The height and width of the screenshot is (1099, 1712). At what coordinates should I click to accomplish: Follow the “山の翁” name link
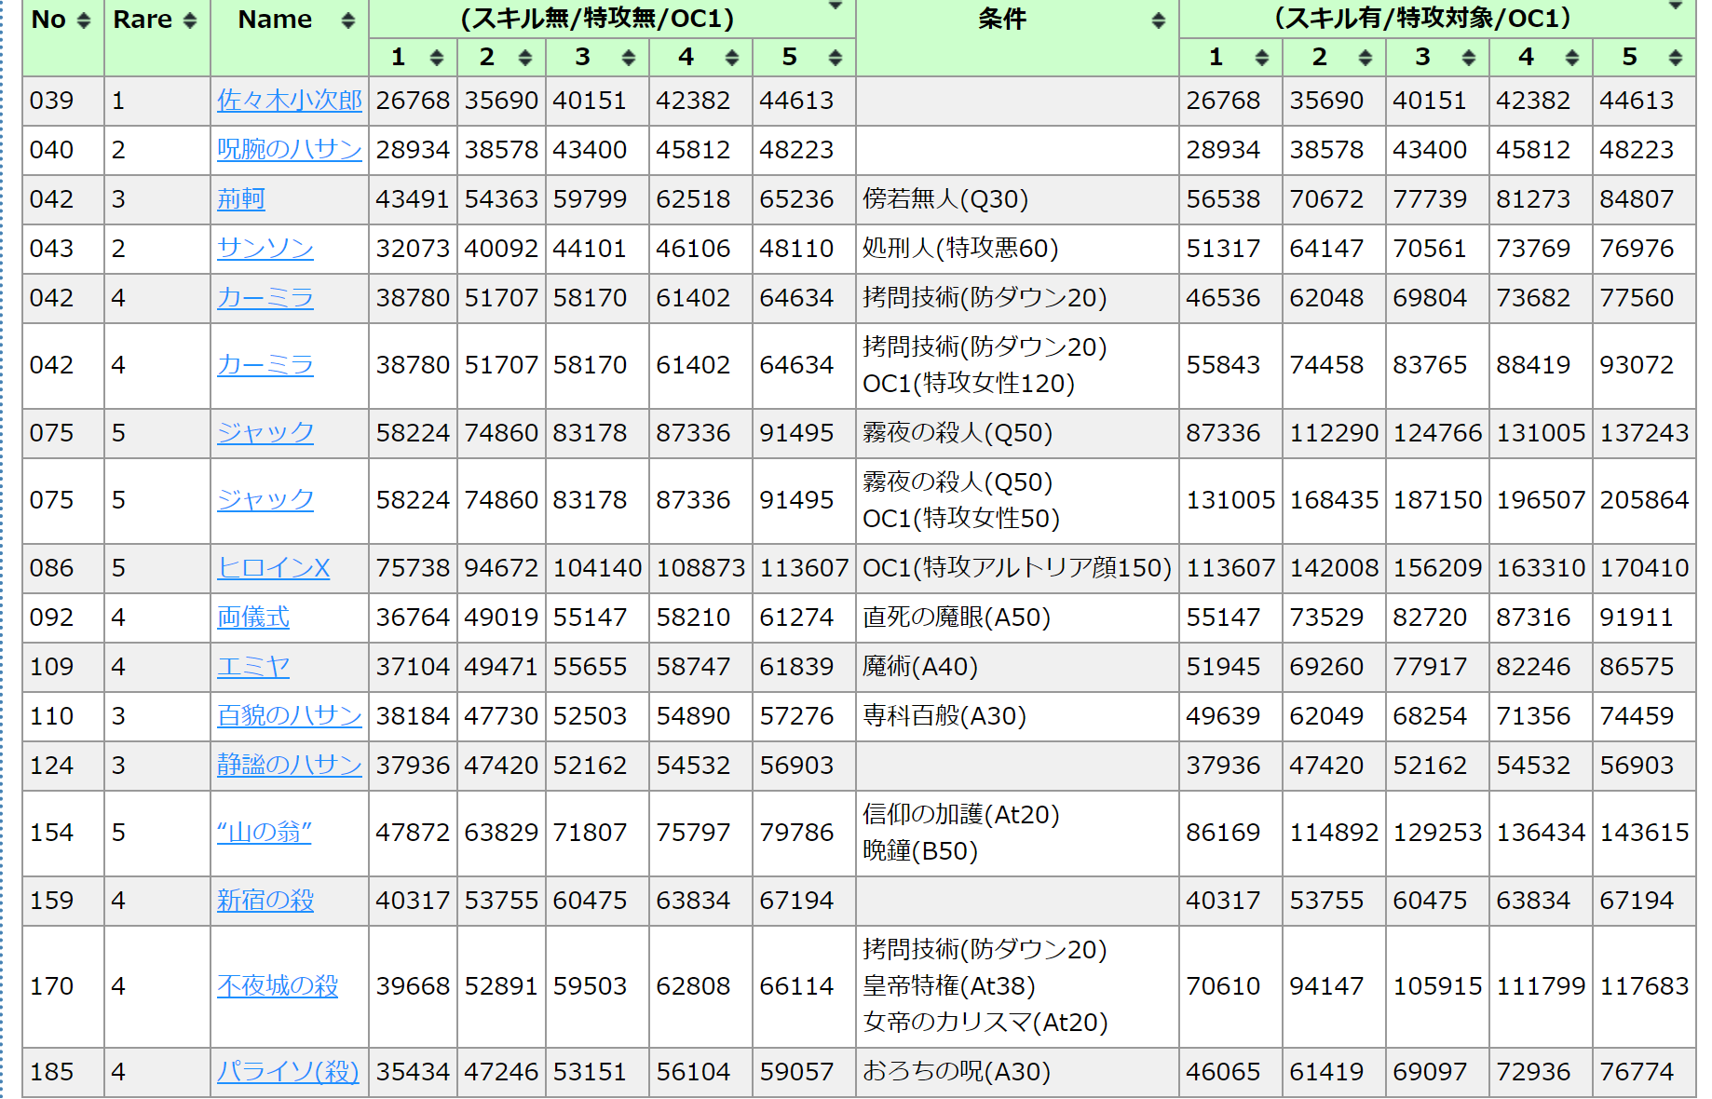(264, 833)
